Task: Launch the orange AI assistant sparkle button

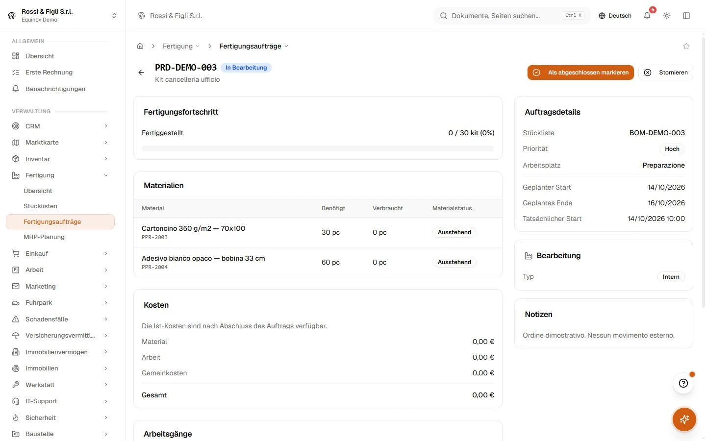Action: click(x=684, y=419)
